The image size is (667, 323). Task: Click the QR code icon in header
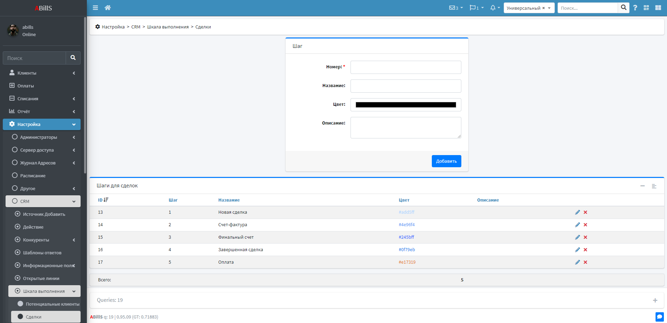(646, 8)
